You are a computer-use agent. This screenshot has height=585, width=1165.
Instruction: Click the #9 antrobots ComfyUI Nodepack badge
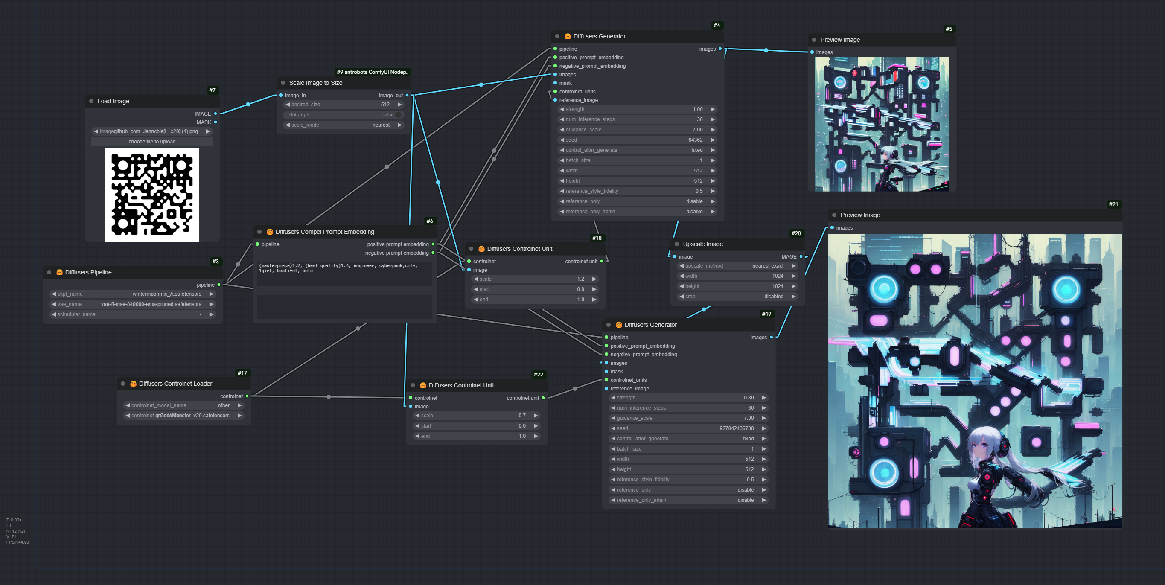(x=372, y=72)
